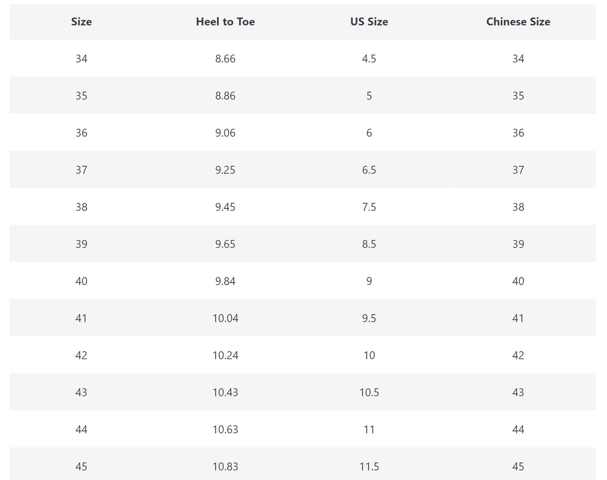Click US size 8.5 cell
607x480 pixels.
tap(369, 244)
